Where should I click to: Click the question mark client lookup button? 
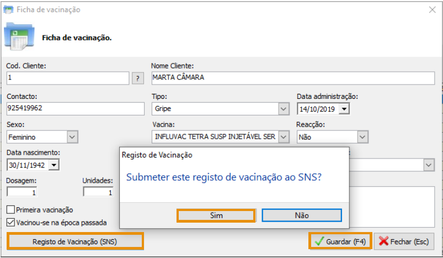138,78
